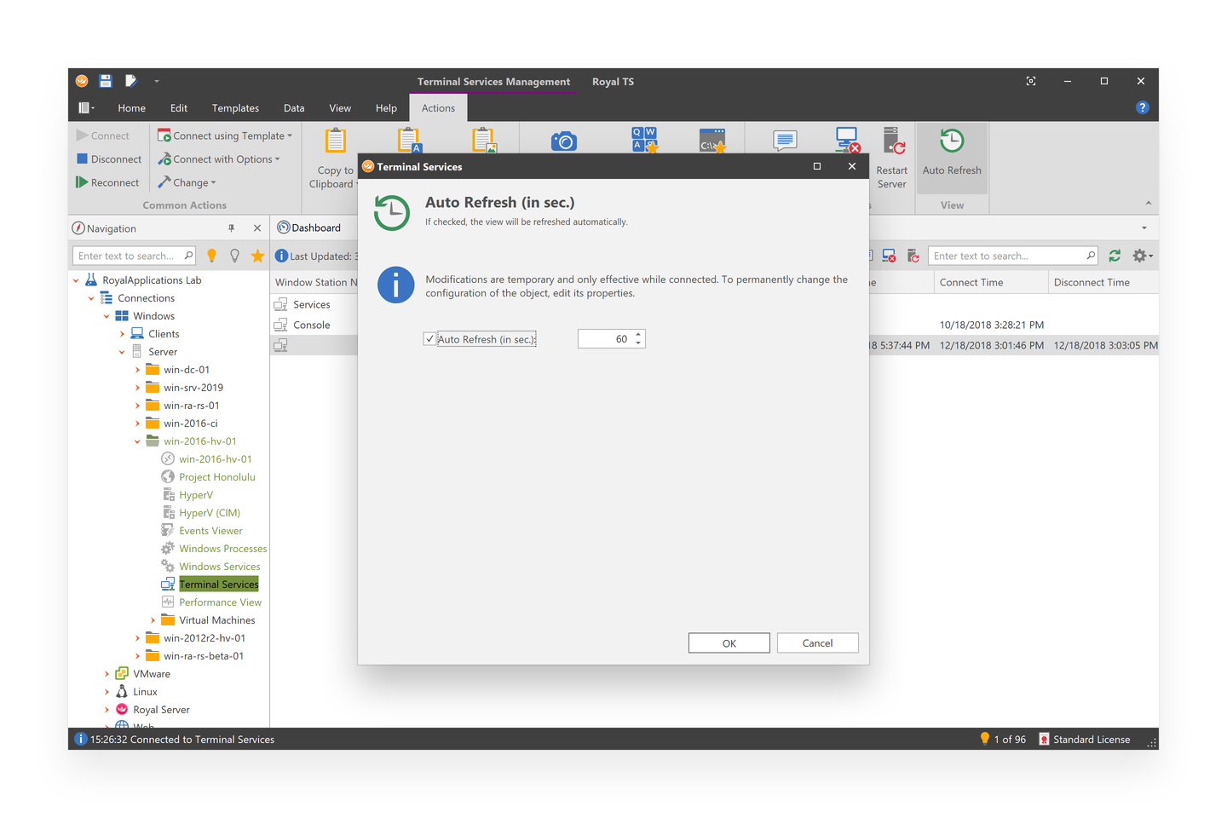Click the Save icon in title bar
Viewport: 1227px width, 818px height.
click(106, 81)
